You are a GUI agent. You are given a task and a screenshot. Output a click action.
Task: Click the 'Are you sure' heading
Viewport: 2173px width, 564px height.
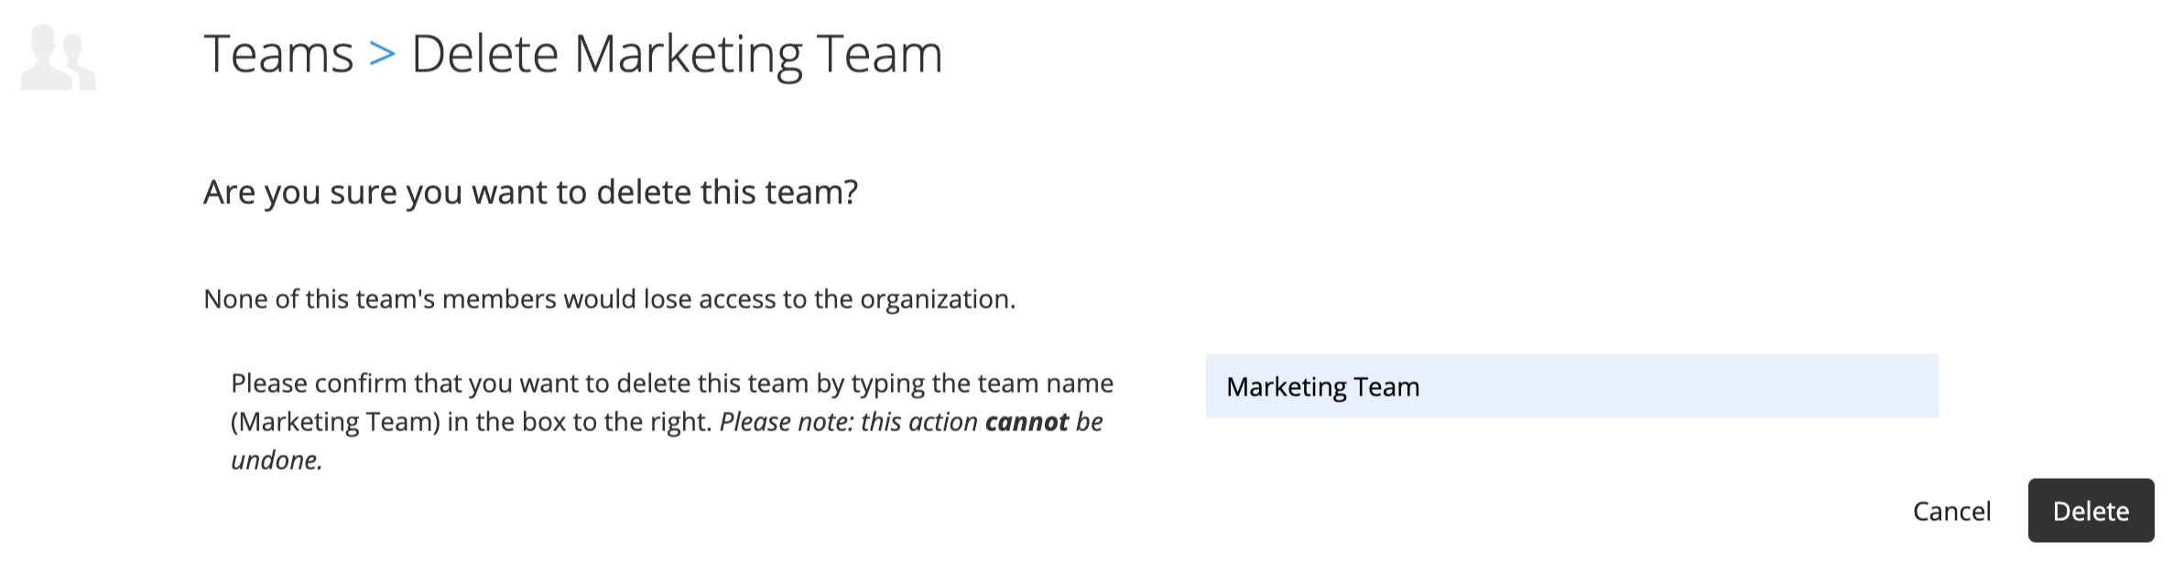[530, 192]
